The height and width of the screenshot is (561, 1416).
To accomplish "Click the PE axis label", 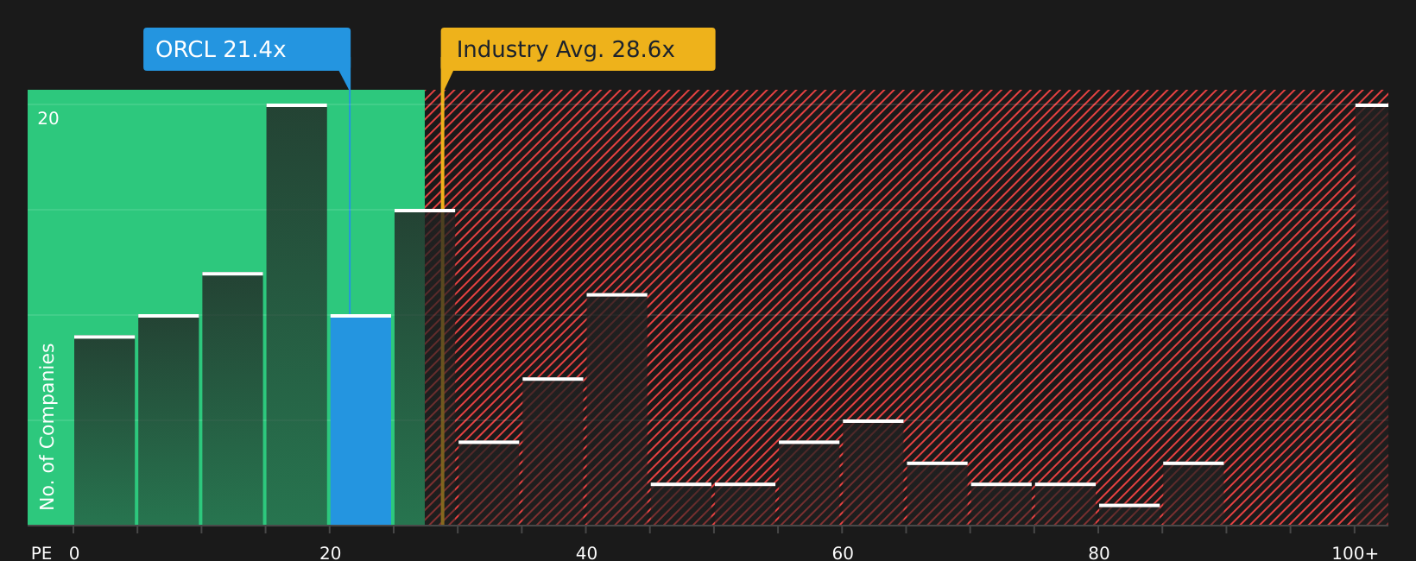I will [41, 553].
